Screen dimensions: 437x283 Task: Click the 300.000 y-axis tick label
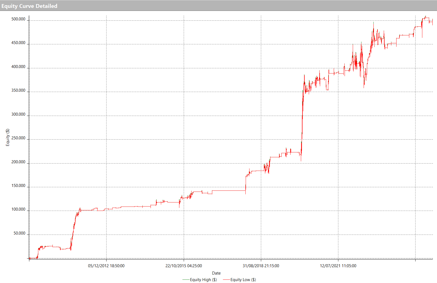point(18,115)
